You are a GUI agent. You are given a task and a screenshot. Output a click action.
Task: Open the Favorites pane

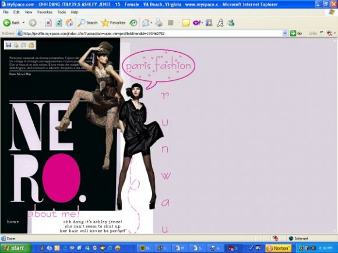(114, 23)
